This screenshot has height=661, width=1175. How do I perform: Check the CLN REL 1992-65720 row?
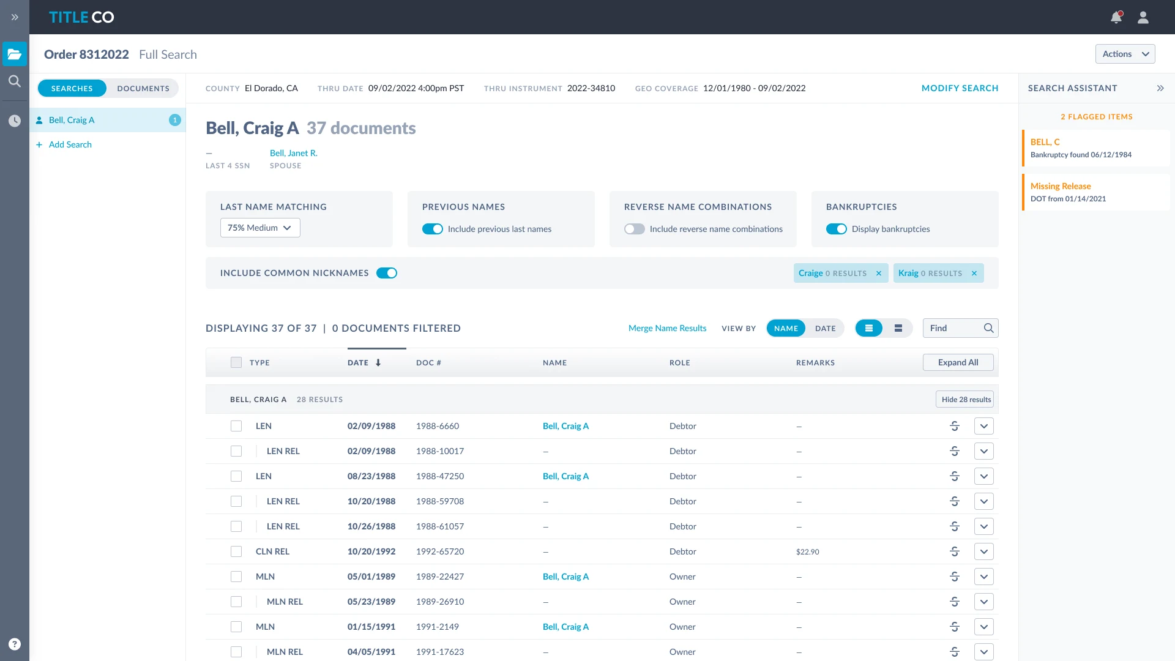(x=236, y=551)
